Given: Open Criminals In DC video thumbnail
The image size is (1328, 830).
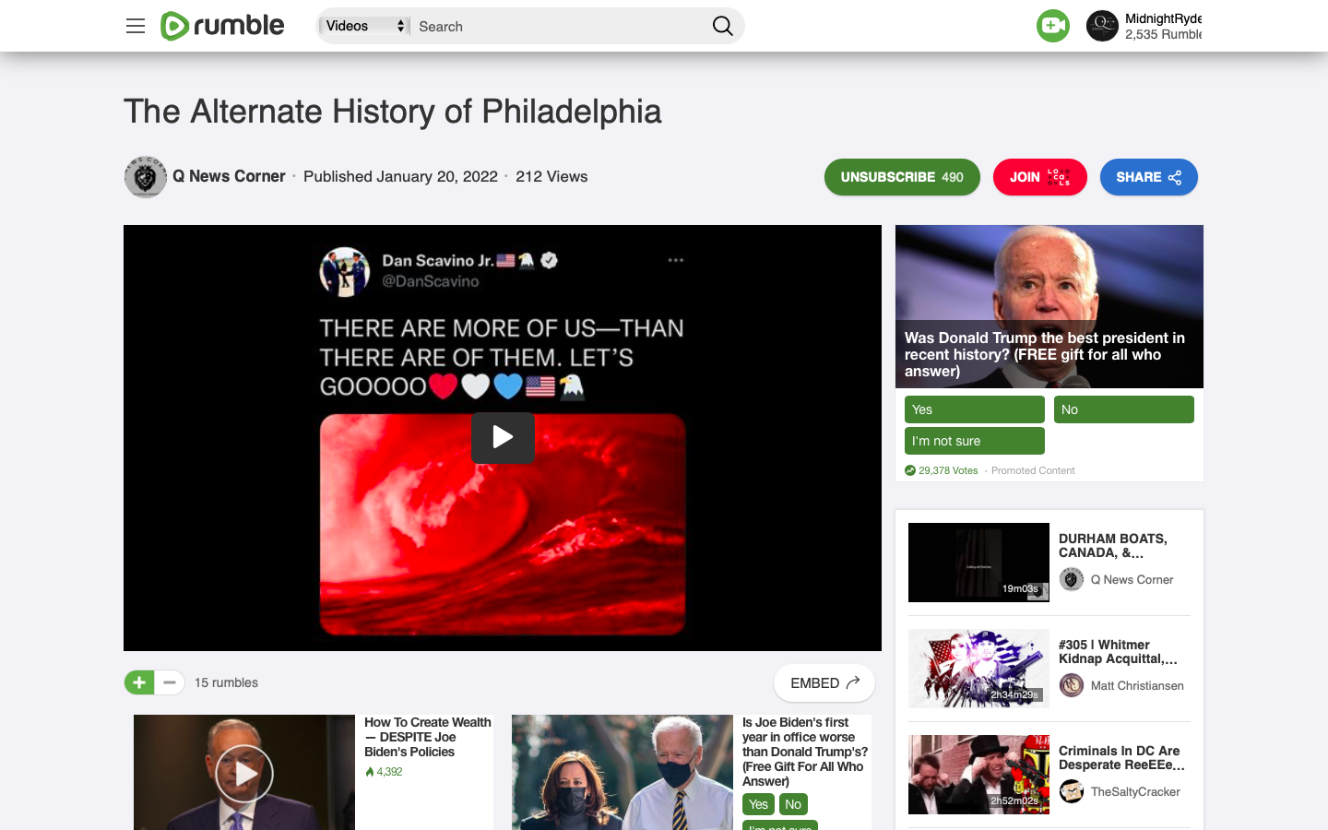Looking at the screenshot, I should (x=978, y=775).
